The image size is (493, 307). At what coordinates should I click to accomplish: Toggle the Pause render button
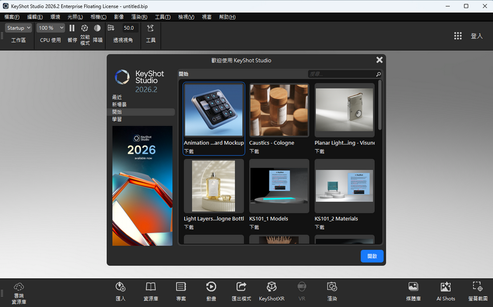[72, 28]
